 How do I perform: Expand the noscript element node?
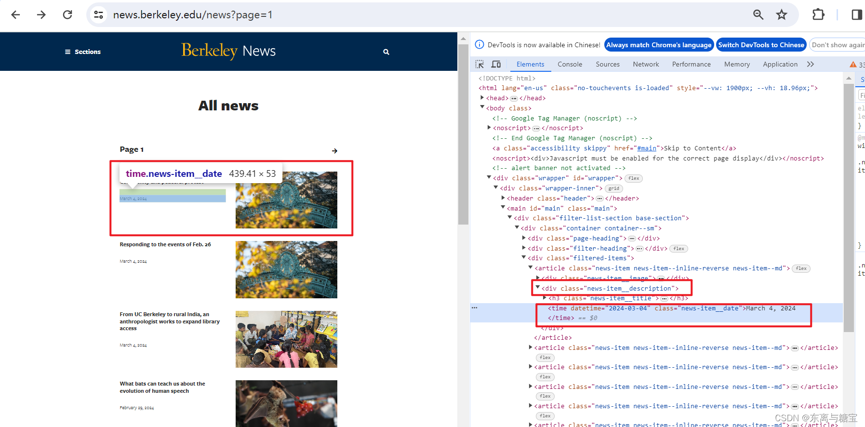pyautogui.click(x=489, y=128)
